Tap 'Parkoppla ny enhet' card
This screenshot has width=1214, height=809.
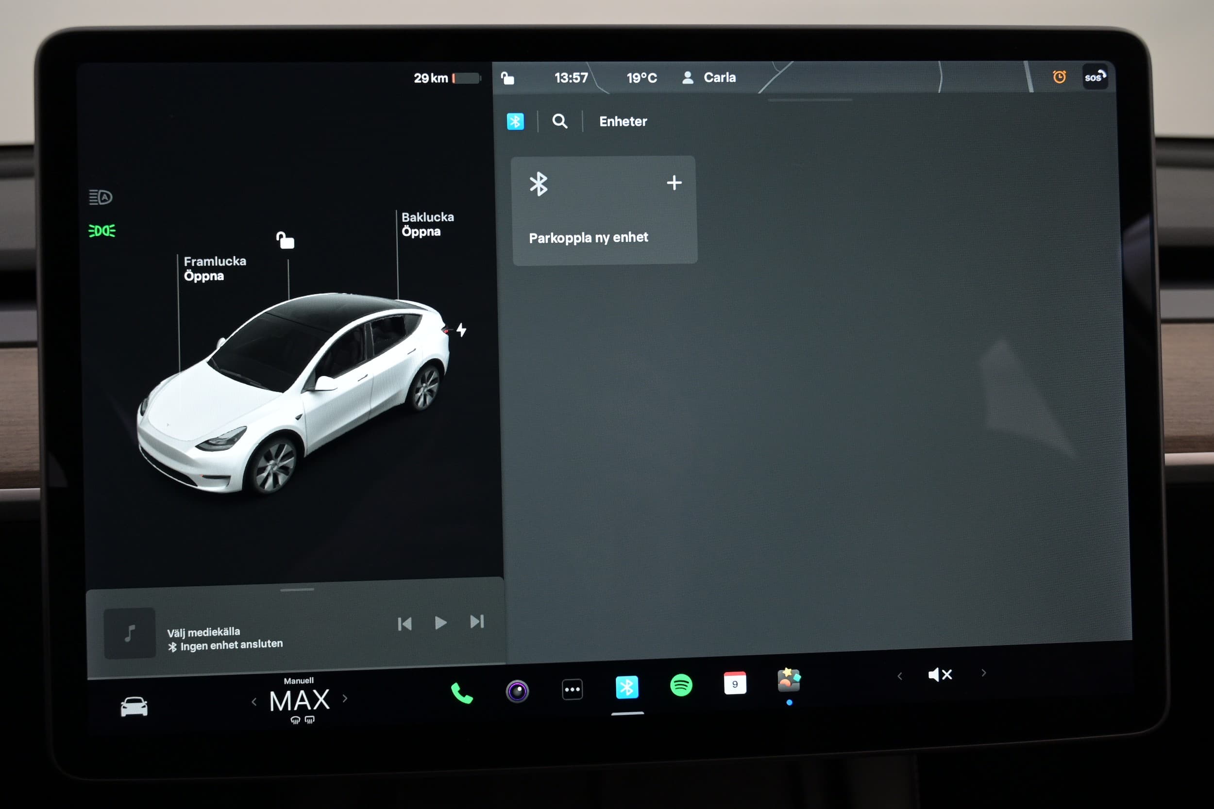[604, 211]
